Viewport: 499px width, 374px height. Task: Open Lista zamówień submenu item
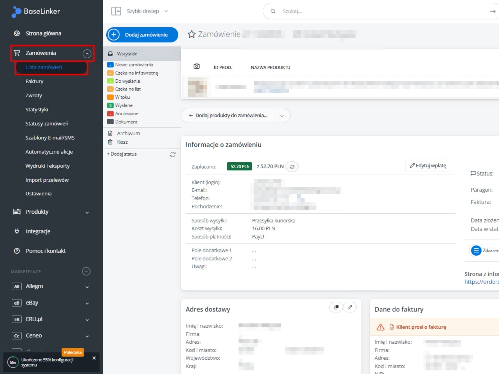44,67
